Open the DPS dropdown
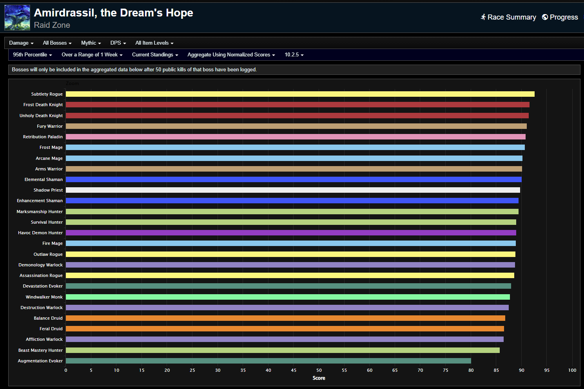Screen dimensions: 584x389 coord(118,43)
